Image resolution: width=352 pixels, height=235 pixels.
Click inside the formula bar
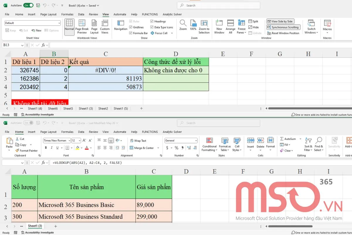88,162
